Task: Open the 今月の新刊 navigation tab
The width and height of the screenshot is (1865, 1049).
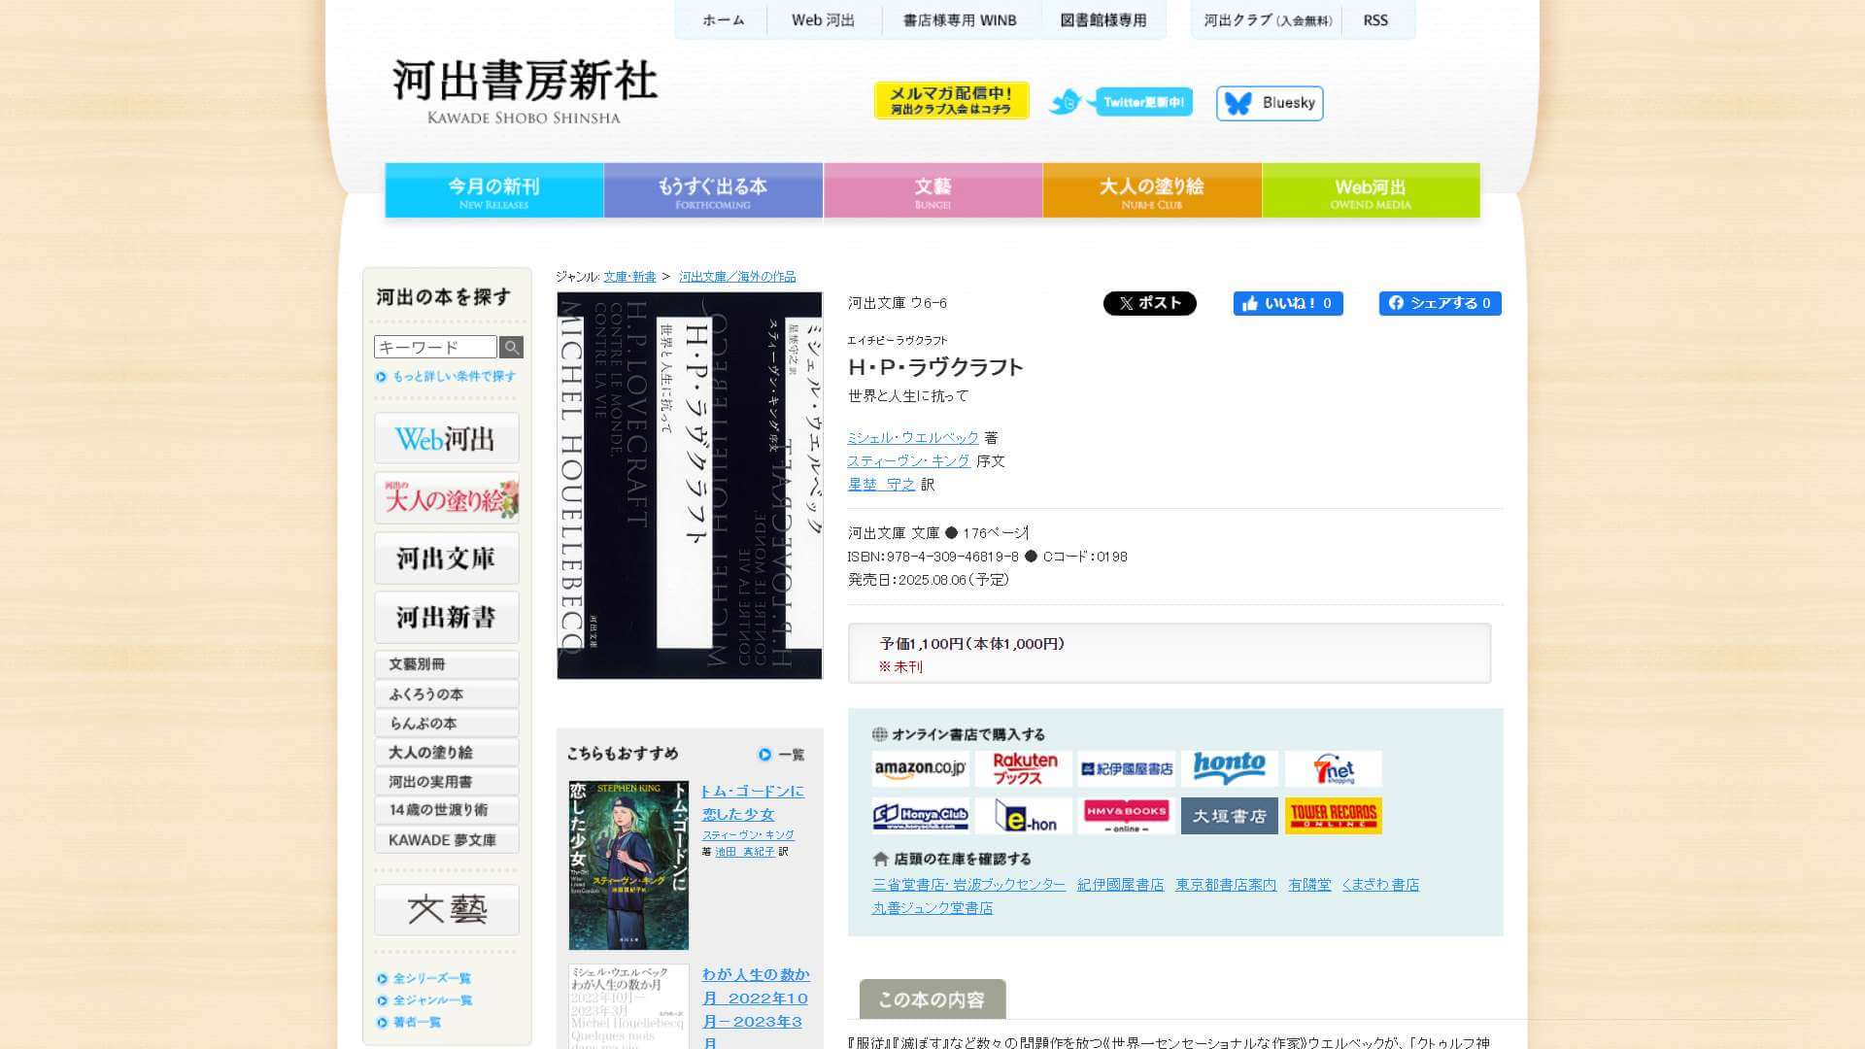Action: 494,190
